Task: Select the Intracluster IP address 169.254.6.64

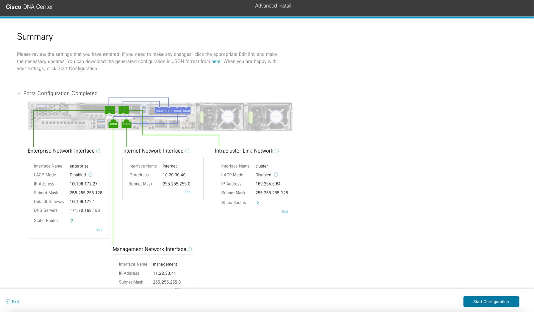Action: click(268, 184)
